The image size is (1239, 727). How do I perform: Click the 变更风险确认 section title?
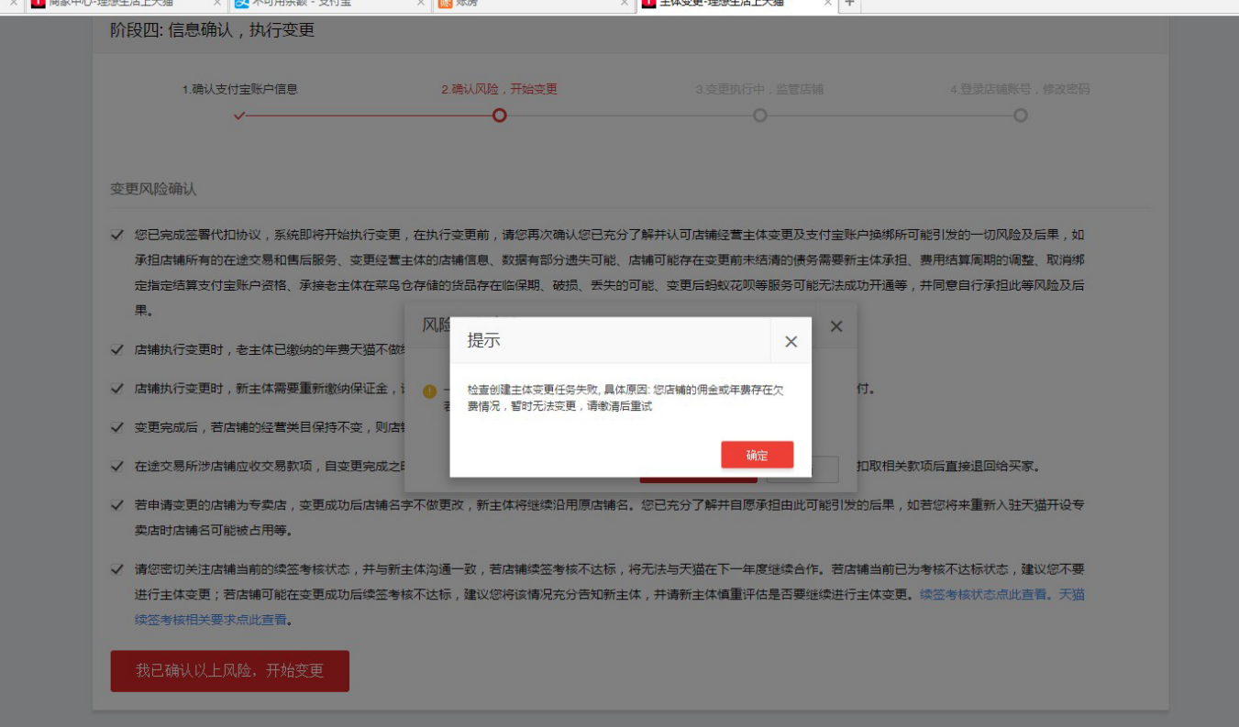pyautogui.click(x=153, y=189)
